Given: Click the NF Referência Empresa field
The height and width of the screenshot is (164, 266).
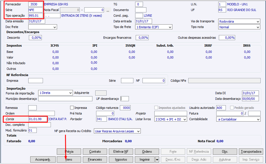Looking at the screenshot, I should coord(36,81).
